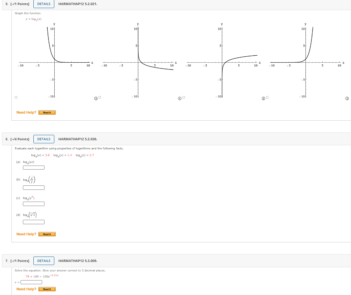
Task: Open Read It help for question 6
Action: pyautogui.click(x=47, y=234)
